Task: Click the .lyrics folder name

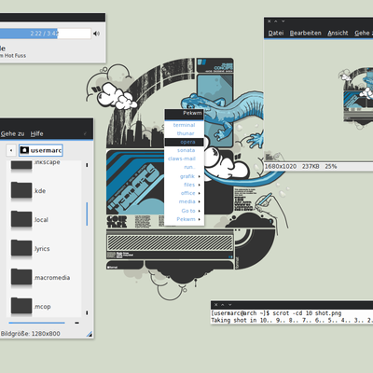Action: pos(42,249)
